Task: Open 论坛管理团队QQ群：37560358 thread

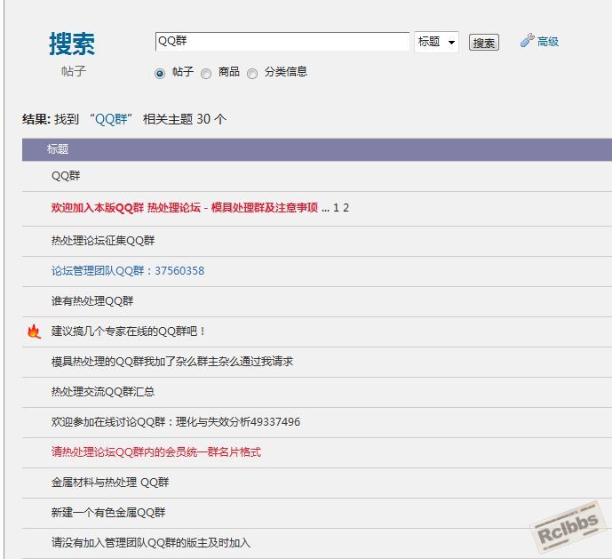Action: pos(128,270)
